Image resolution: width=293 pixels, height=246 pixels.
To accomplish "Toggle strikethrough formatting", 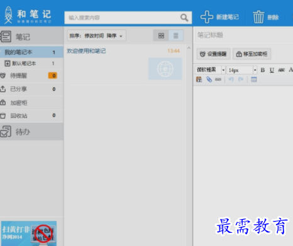I will pos(281,70).
